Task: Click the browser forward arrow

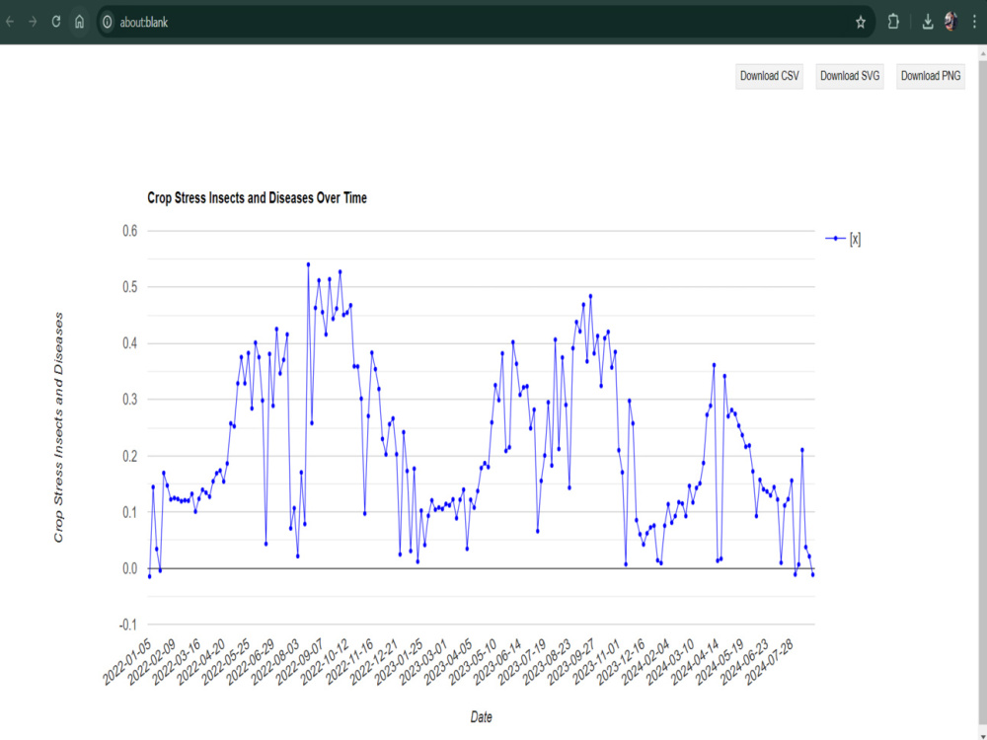Action: pyautogui.click(x=33, y=22)
